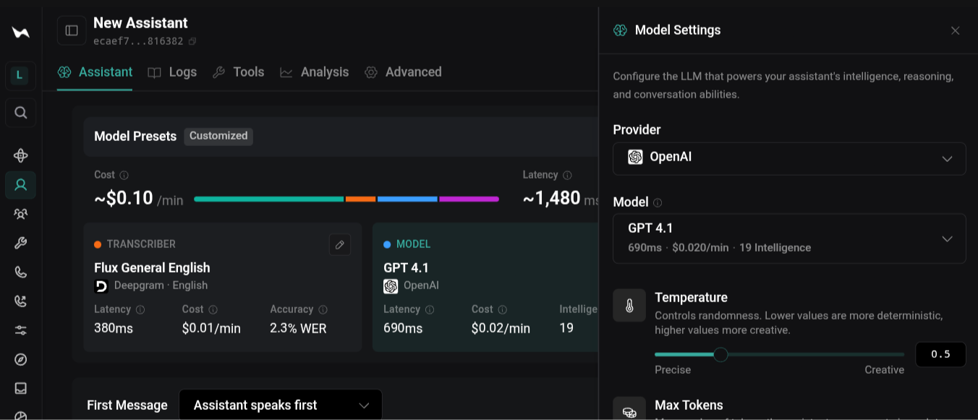Click the Model Settings brain icon

(620, 30)
